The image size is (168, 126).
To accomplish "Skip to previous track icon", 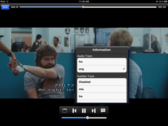I will [74, 111].
